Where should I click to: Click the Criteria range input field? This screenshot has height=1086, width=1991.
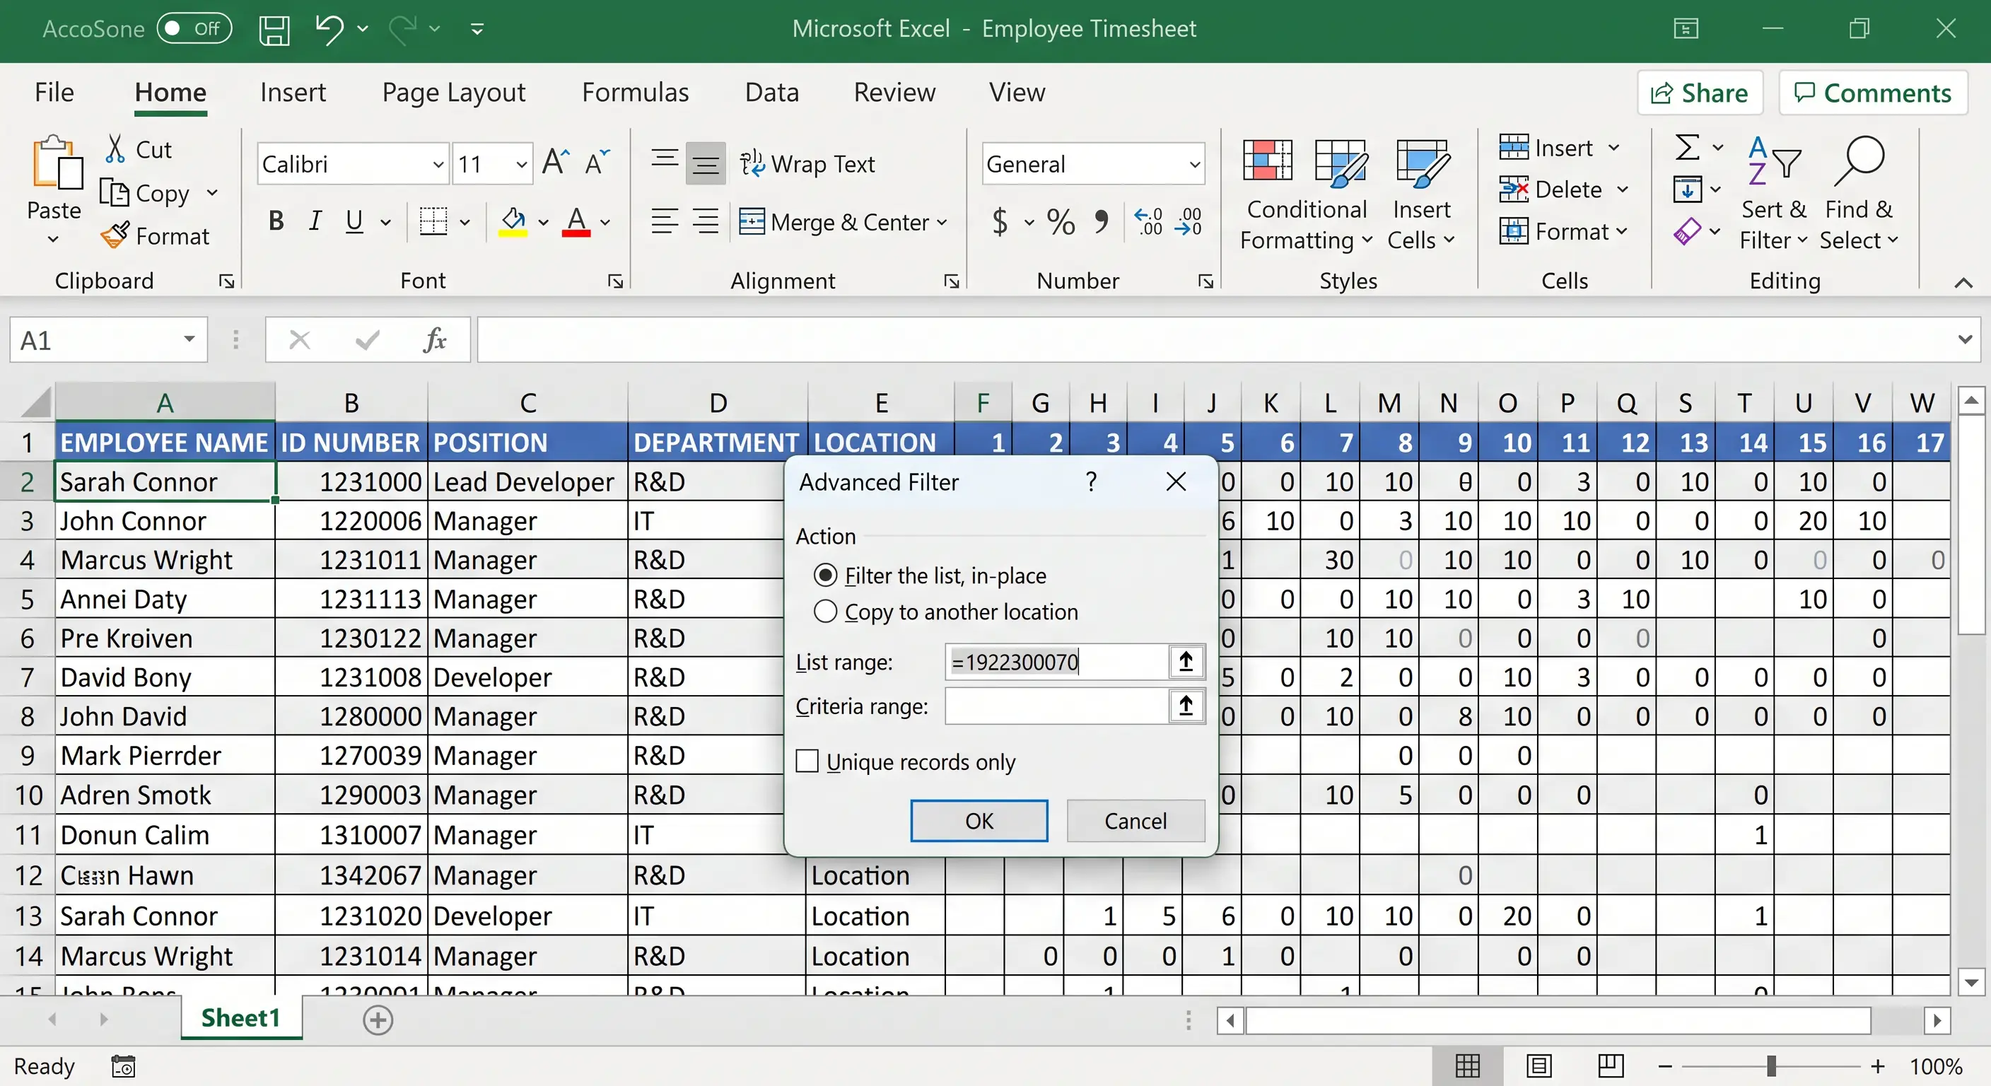[x=1056, y=706]
